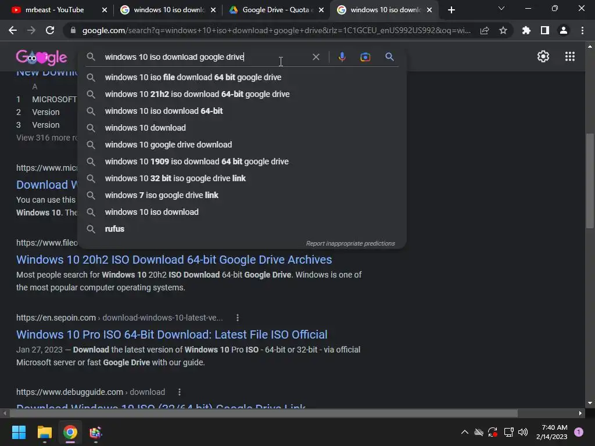Select suggestion 'windows 10 download'

(x=242, y=128)
